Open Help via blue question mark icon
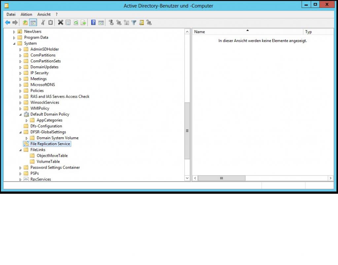The height and width of the screenshot is (265, 338). pyautogui.click(x=93, y=22)
